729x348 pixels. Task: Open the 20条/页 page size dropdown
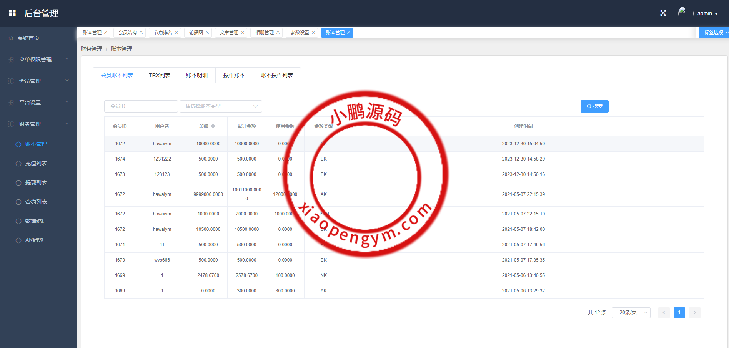631,313
